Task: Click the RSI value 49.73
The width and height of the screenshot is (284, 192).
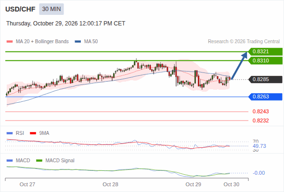Action: pos(259,146)
